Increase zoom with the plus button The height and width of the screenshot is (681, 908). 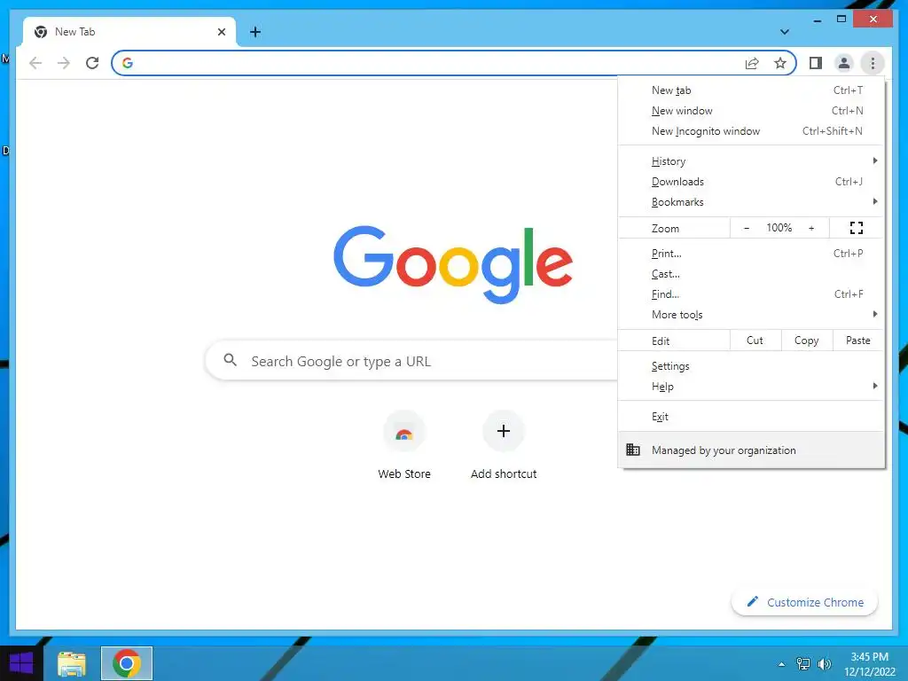click(811, 228)
